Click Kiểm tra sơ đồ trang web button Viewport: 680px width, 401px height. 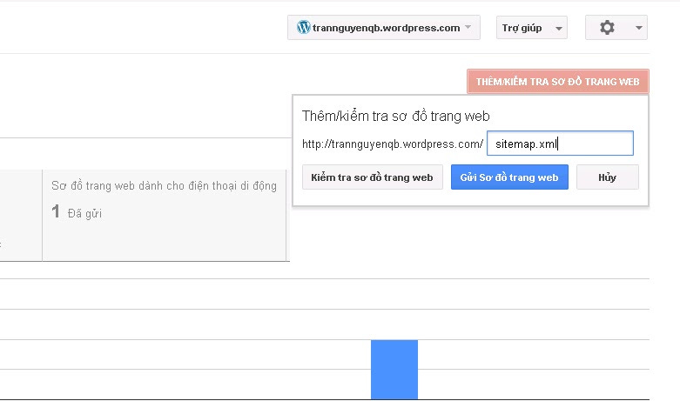(x=372, y=177)
